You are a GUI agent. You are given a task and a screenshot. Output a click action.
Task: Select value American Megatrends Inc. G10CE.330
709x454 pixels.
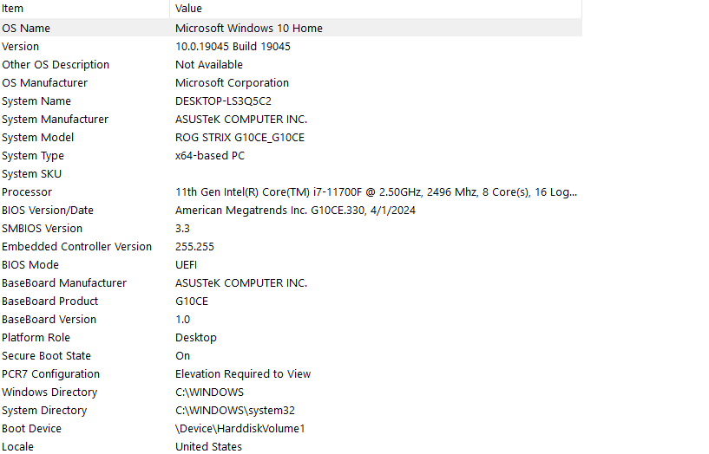[x=295, y=211]
